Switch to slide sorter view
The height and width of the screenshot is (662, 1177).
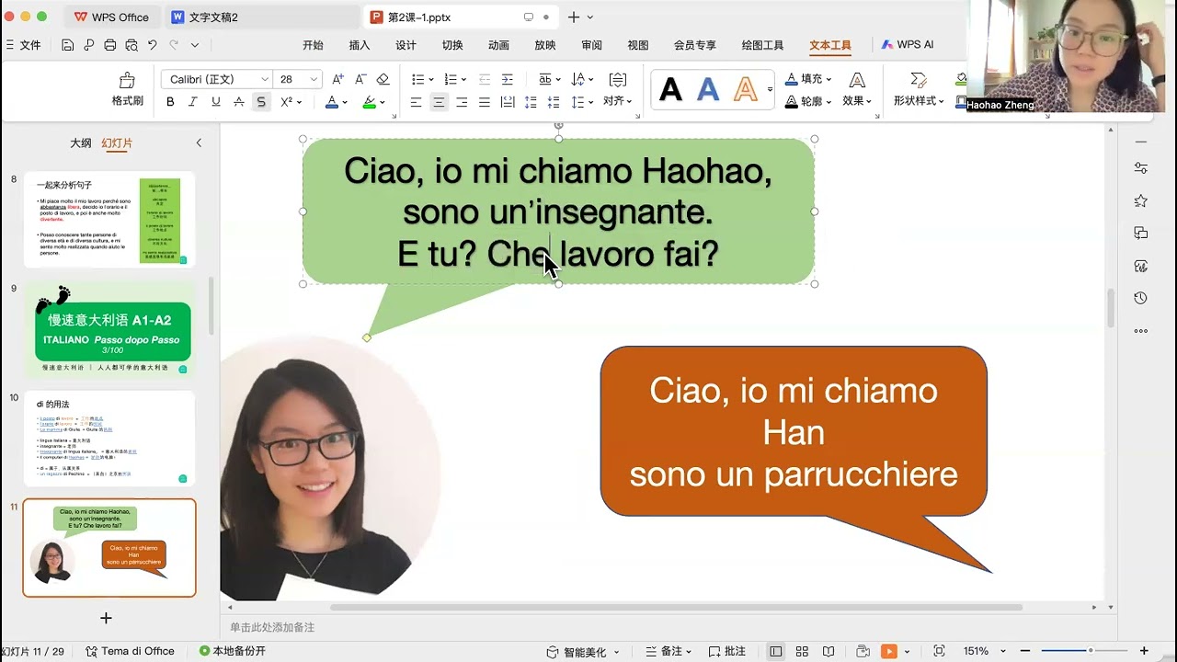point(803,651)
